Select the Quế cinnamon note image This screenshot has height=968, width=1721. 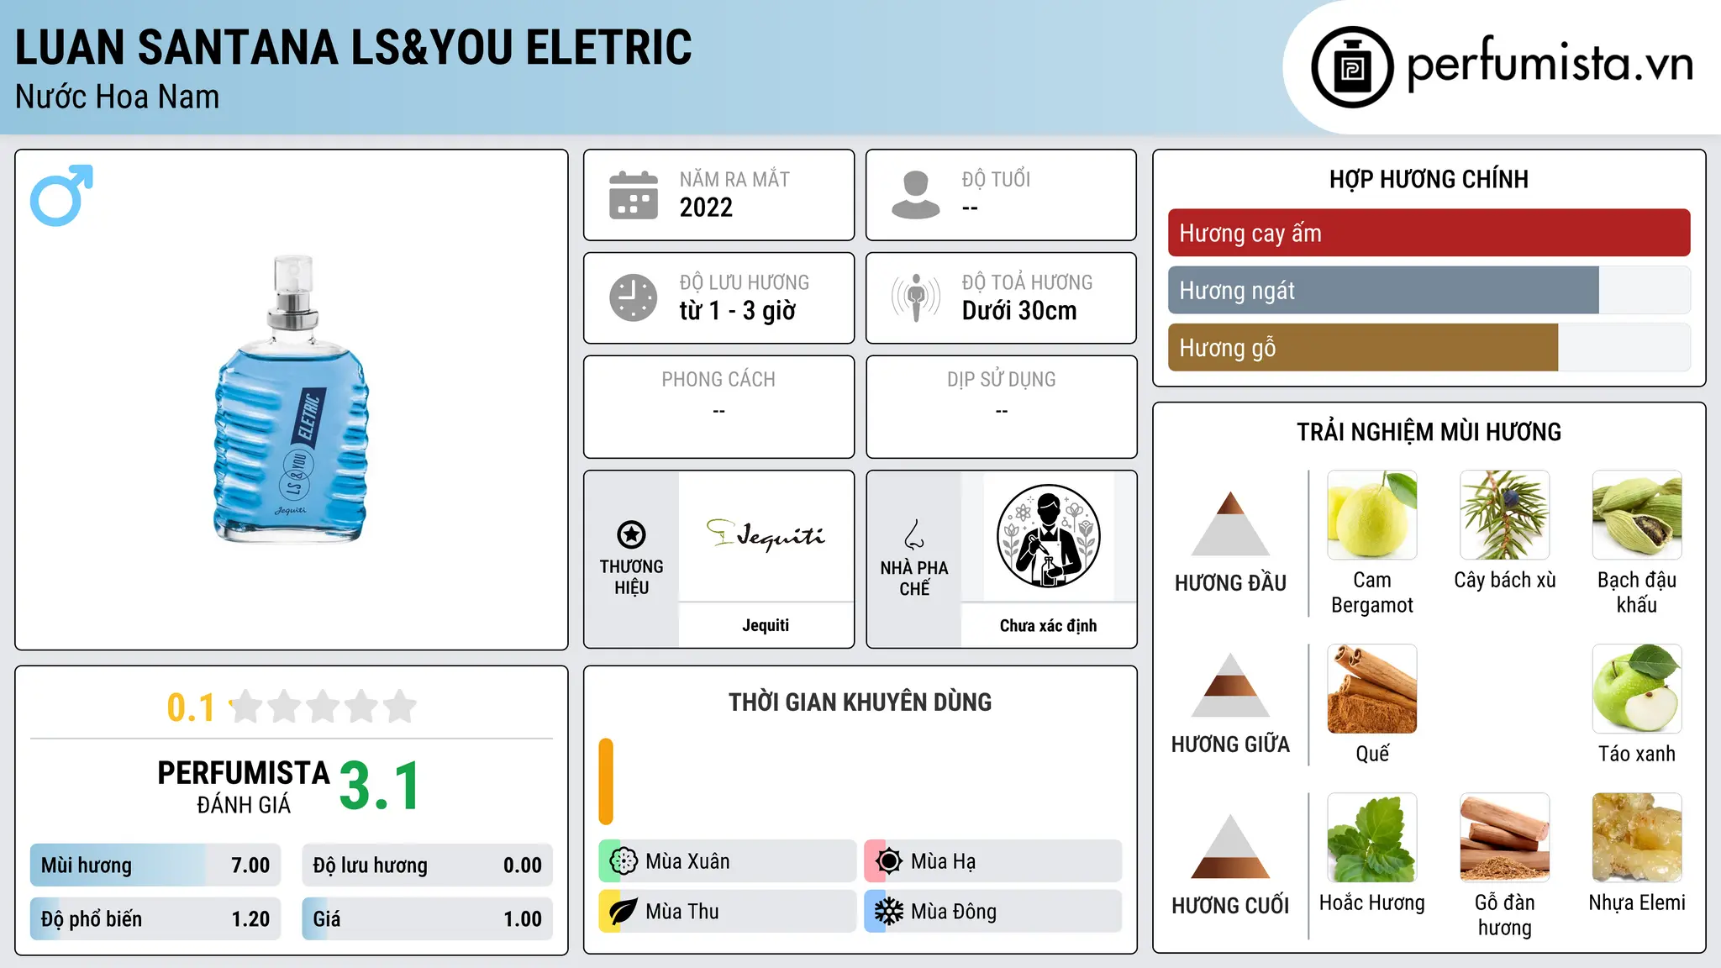pyautogui.click(x=1372, y=689)
